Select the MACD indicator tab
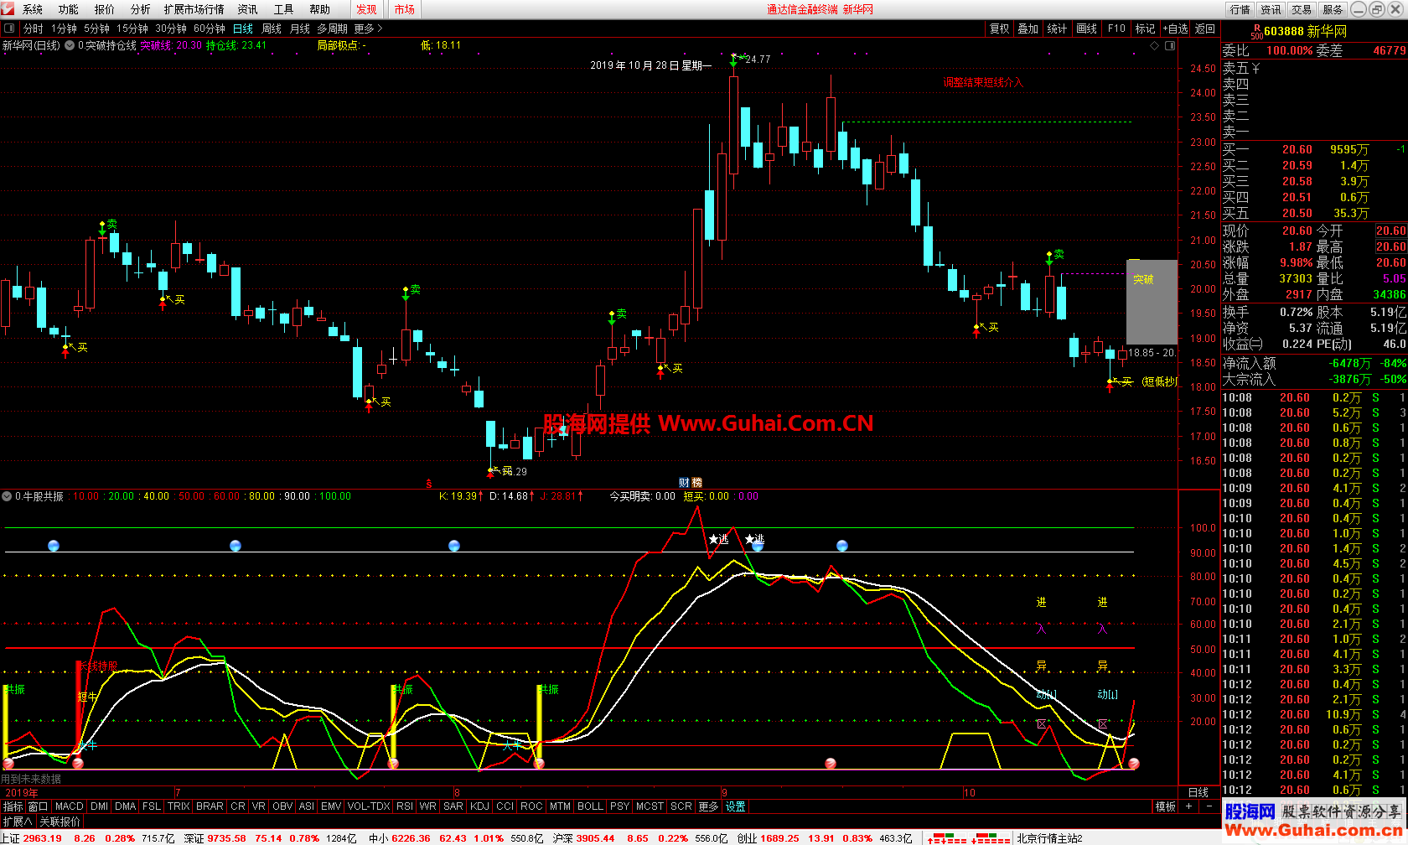The width and height of the screenshot is (1408, 845). pyautogui.click(x=70, y=806)
